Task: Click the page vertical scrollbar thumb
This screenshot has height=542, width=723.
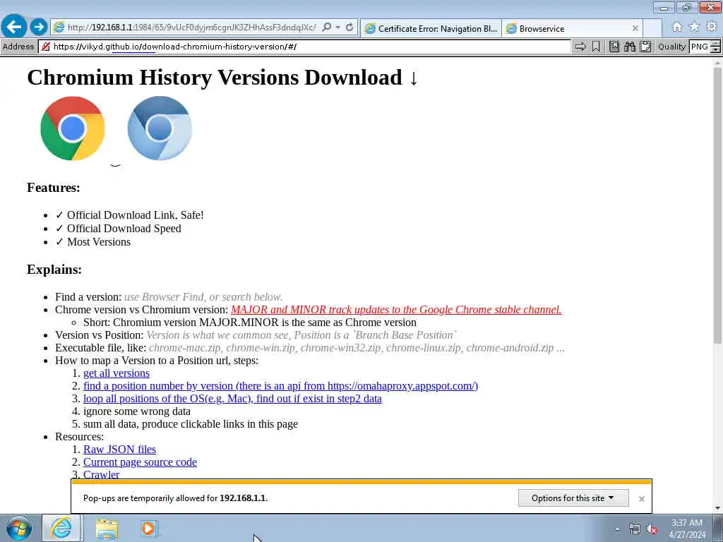Action: [717, 205]
